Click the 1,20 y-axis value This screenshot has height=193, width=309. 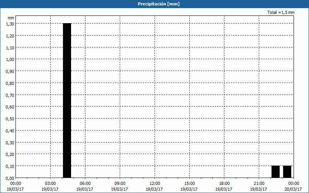coord(10,36)
